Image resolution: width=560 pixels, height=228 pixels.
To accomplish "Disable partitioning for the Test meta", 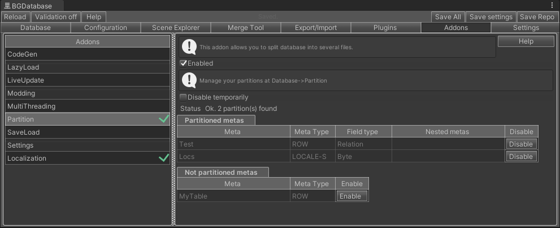I will 520,144.
